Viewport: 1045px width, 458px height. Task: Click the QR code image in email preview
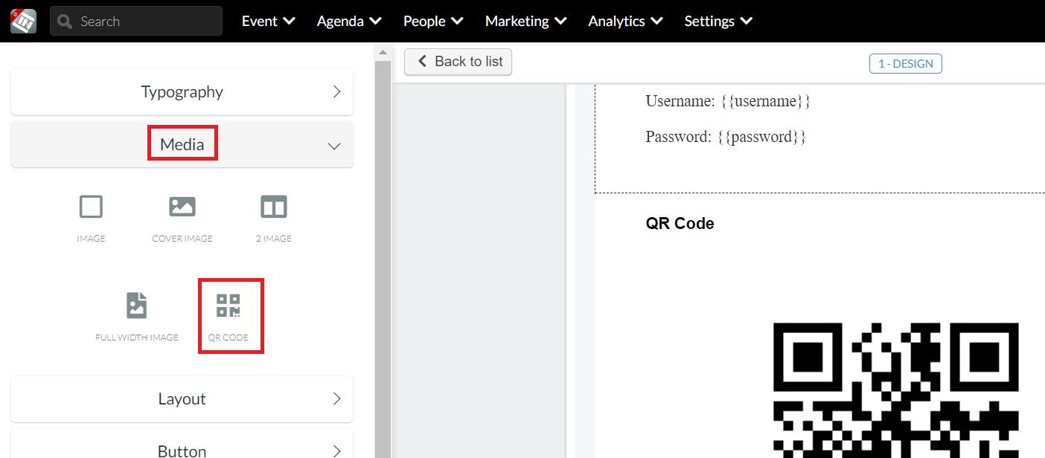click(895, 390)
